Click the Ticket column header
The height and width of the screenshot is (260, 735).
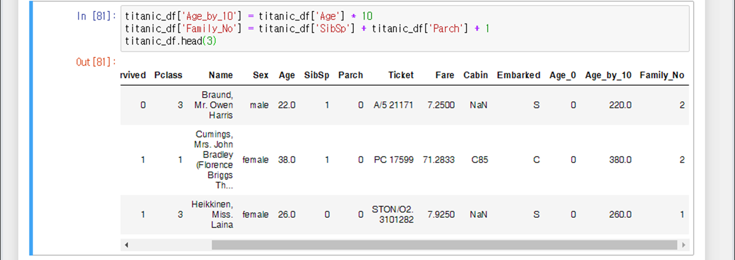[x=401, y=75]
